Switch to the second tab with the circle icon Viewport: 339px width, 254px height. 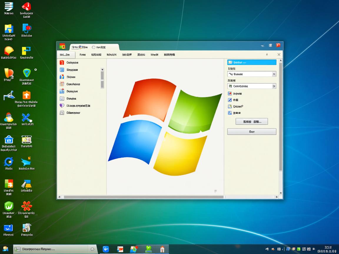[99, 47]
